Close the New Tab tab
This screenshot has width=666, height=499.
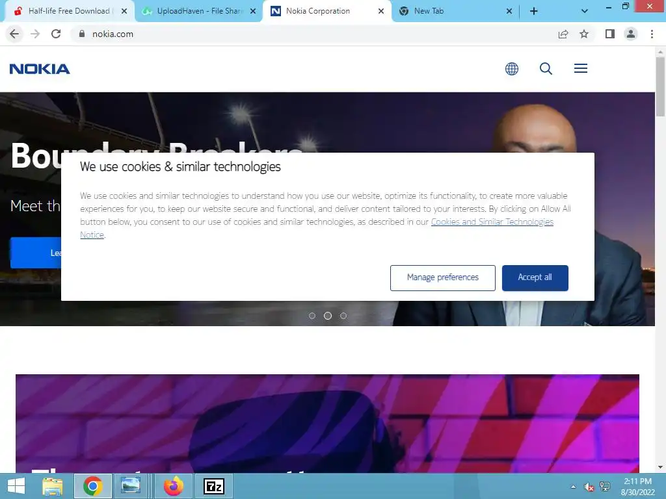[x=509, y=12]
